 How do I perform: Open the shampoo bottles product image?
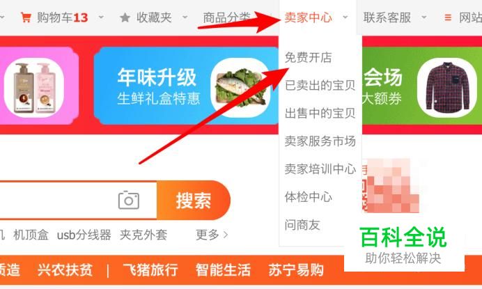pos(34,88)
